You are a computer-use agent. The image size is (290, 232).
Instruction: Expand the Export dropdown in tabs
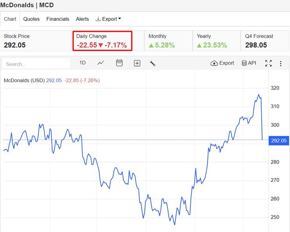(x=109, y=19)
